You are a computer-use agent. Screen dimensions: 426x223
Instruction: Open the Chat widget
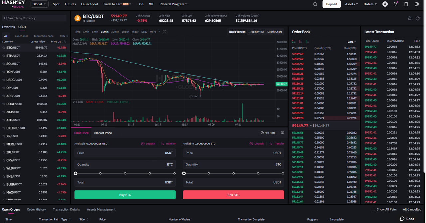point(407,219)
